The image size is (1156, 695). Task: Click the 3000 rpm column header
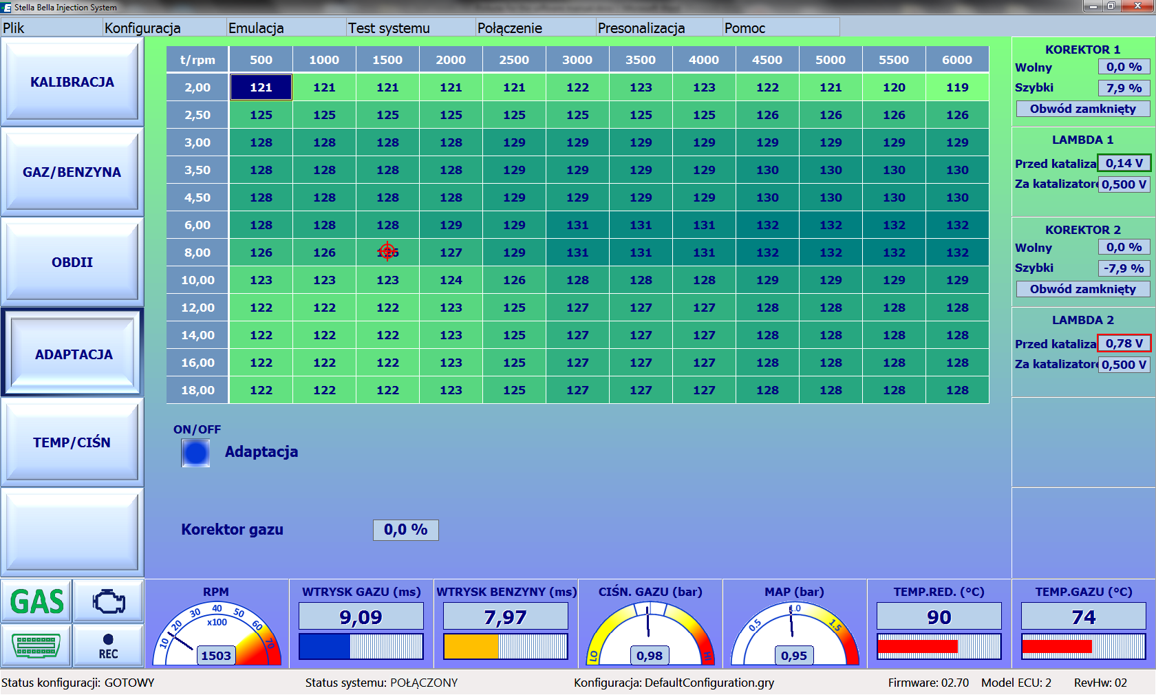click(577, 60)
